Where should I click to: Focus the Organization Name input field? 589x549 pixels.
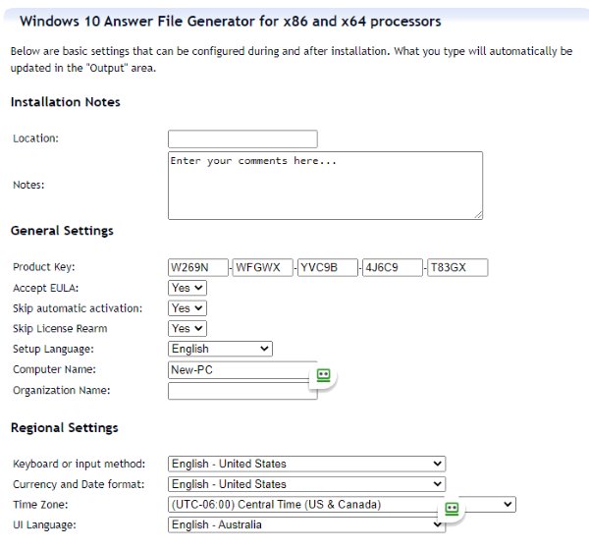point(242,391)
